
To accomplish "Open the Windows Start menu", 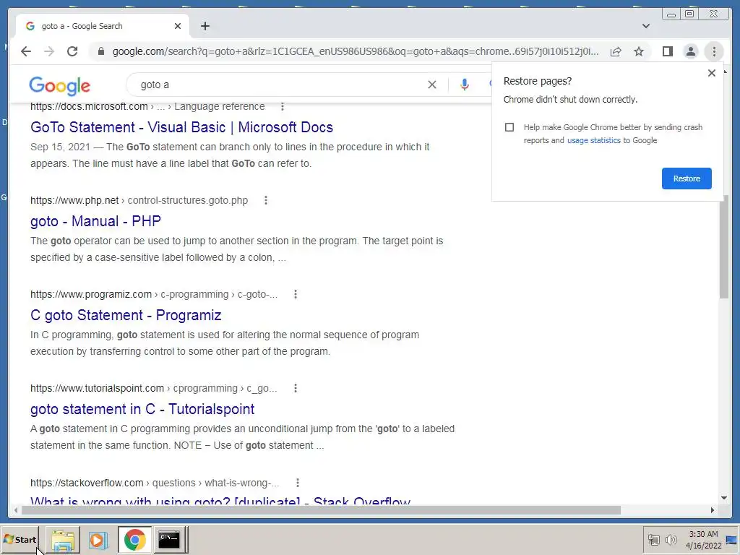I will pos(20,539).
